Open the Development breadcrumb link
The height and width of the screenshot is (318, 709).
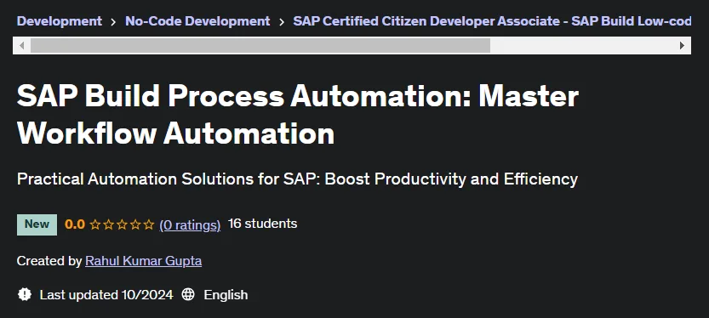click(60, 21)
